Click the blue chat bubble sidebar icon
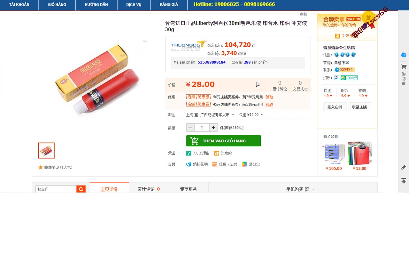This screenshot has height=255, width=409. 404,55
